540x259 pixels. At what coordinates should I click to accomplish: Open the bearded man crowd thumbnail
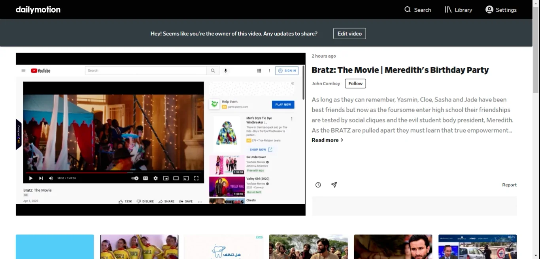pos(308,247)
